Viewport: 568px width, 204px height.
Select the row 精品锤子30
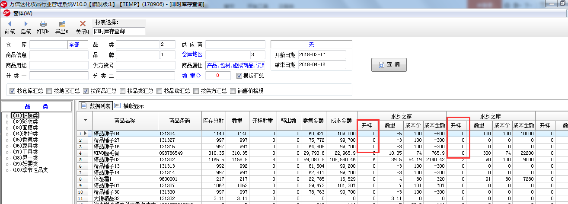coord(322,192)
